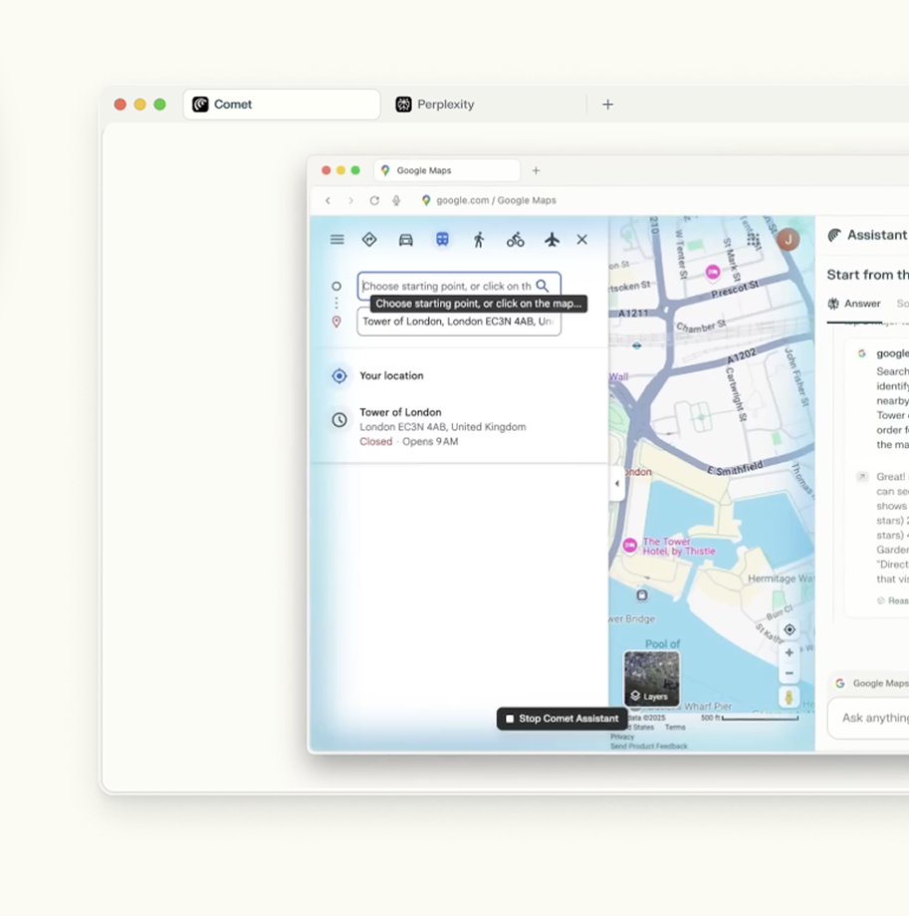Select Your location suggestion
This screenshot has width=909, height=916.
tap(459, 375)
